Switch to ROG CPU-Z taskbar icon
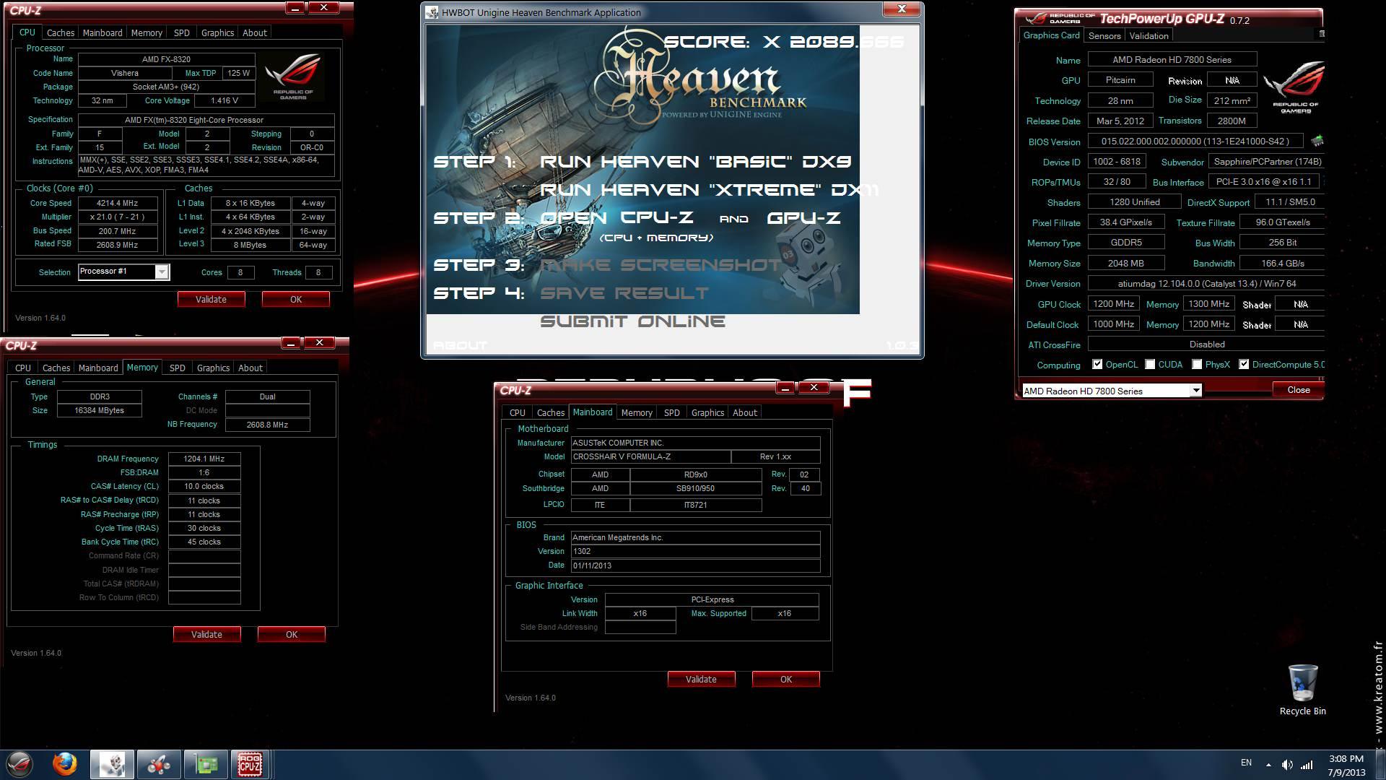This screenshot has height=780, width=1386. 250,764
